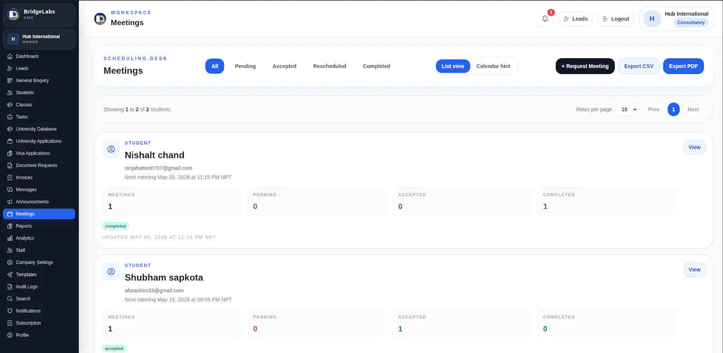Open the Classes sidebar icon
Screen dimensions: 723x353
click(10, 105)
